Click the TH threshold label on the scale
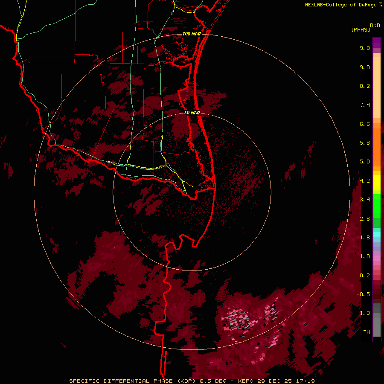Viewport: 384px width, 384px height. pos(367,332)
